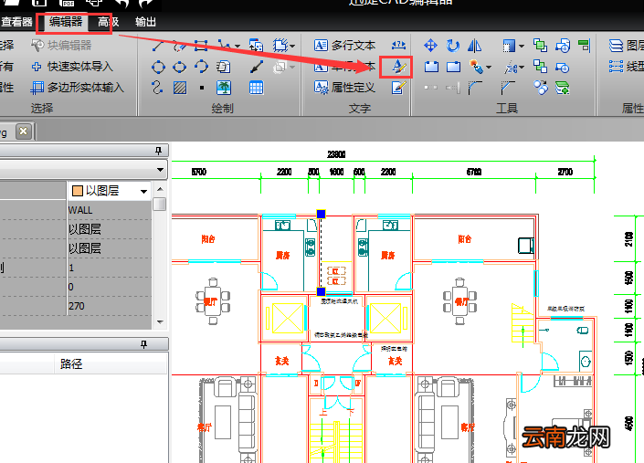This screenshot has width=644, height=463.
Task: Expand the scale tool dropdown arrow
Action: [522, 46]
